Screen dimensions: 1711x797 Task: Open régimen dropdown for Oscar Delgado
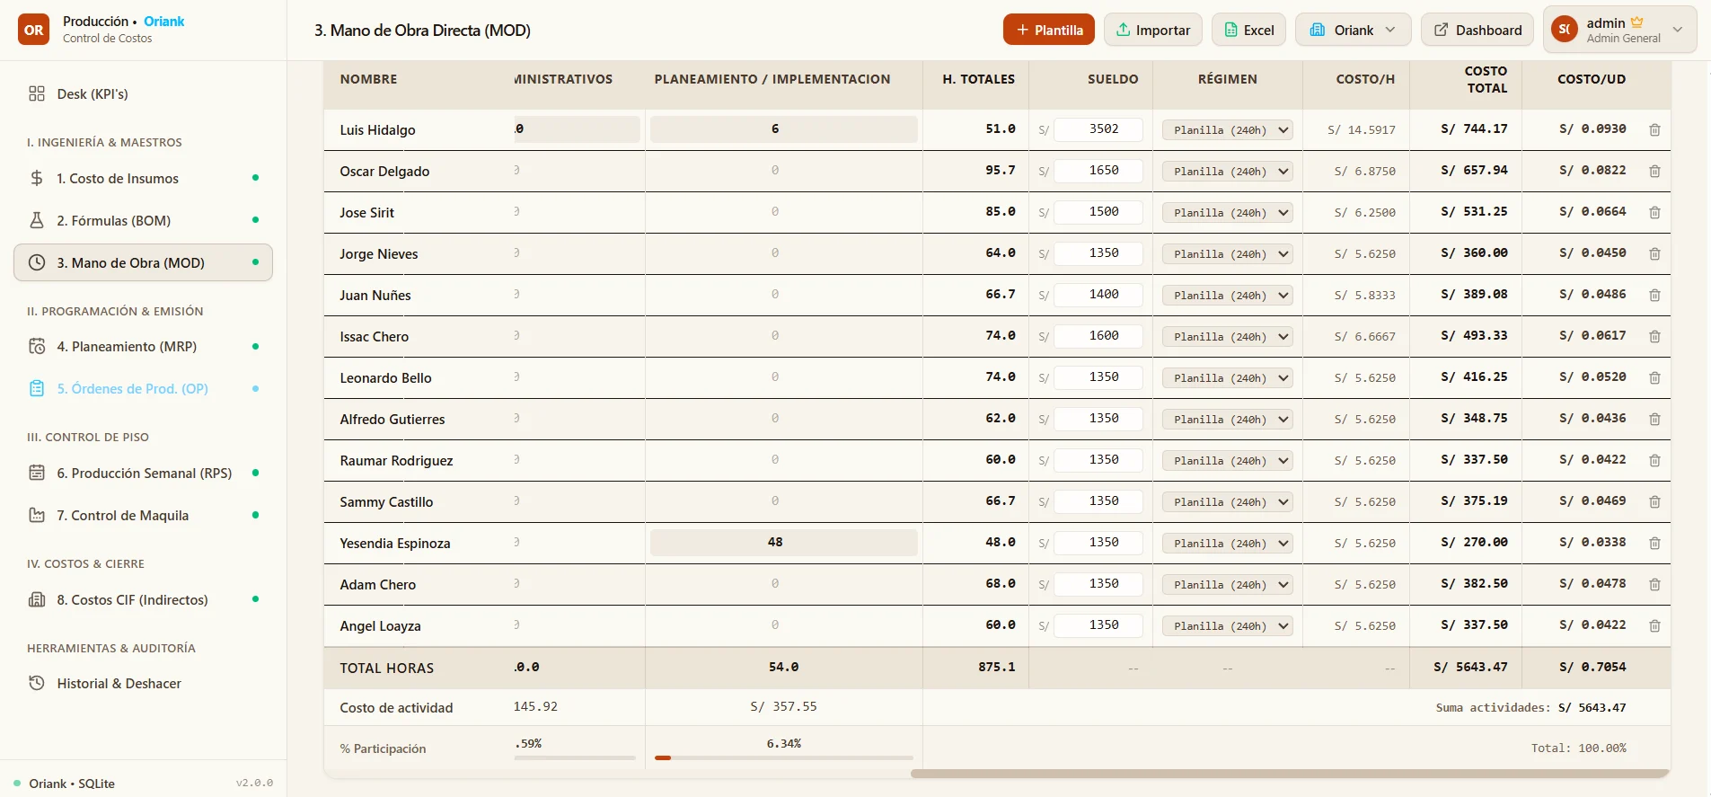click(1227, 171)
